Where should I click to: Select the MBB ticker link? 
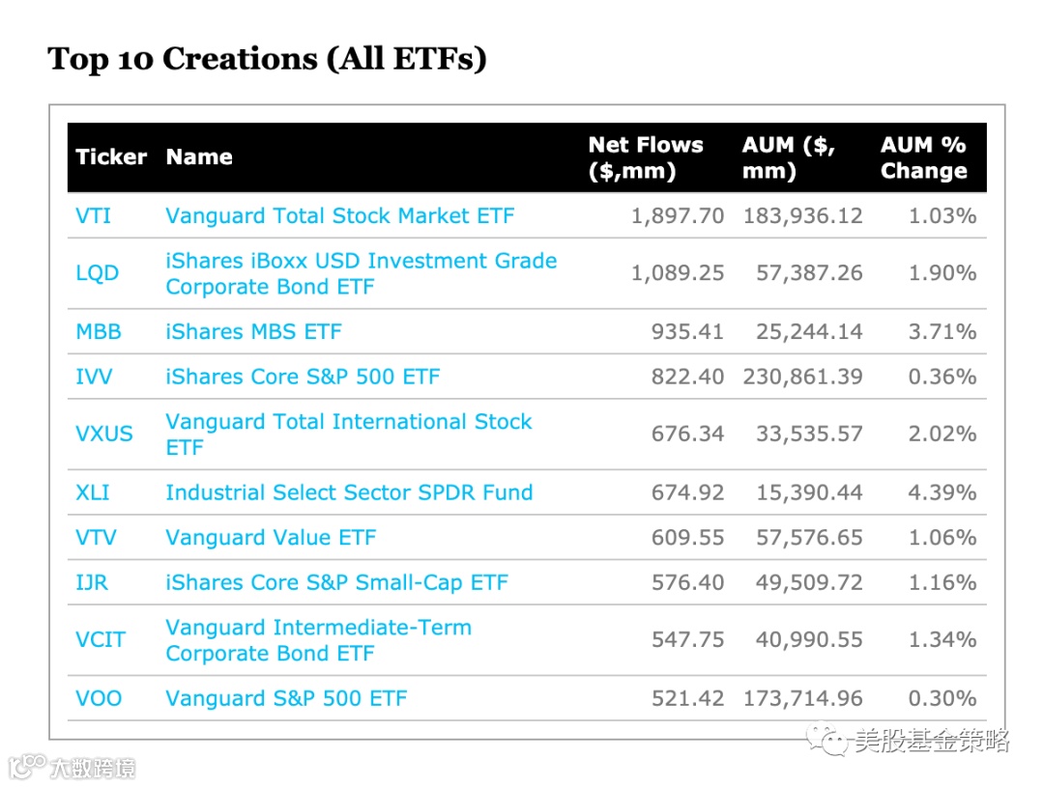tap(99, 331)
